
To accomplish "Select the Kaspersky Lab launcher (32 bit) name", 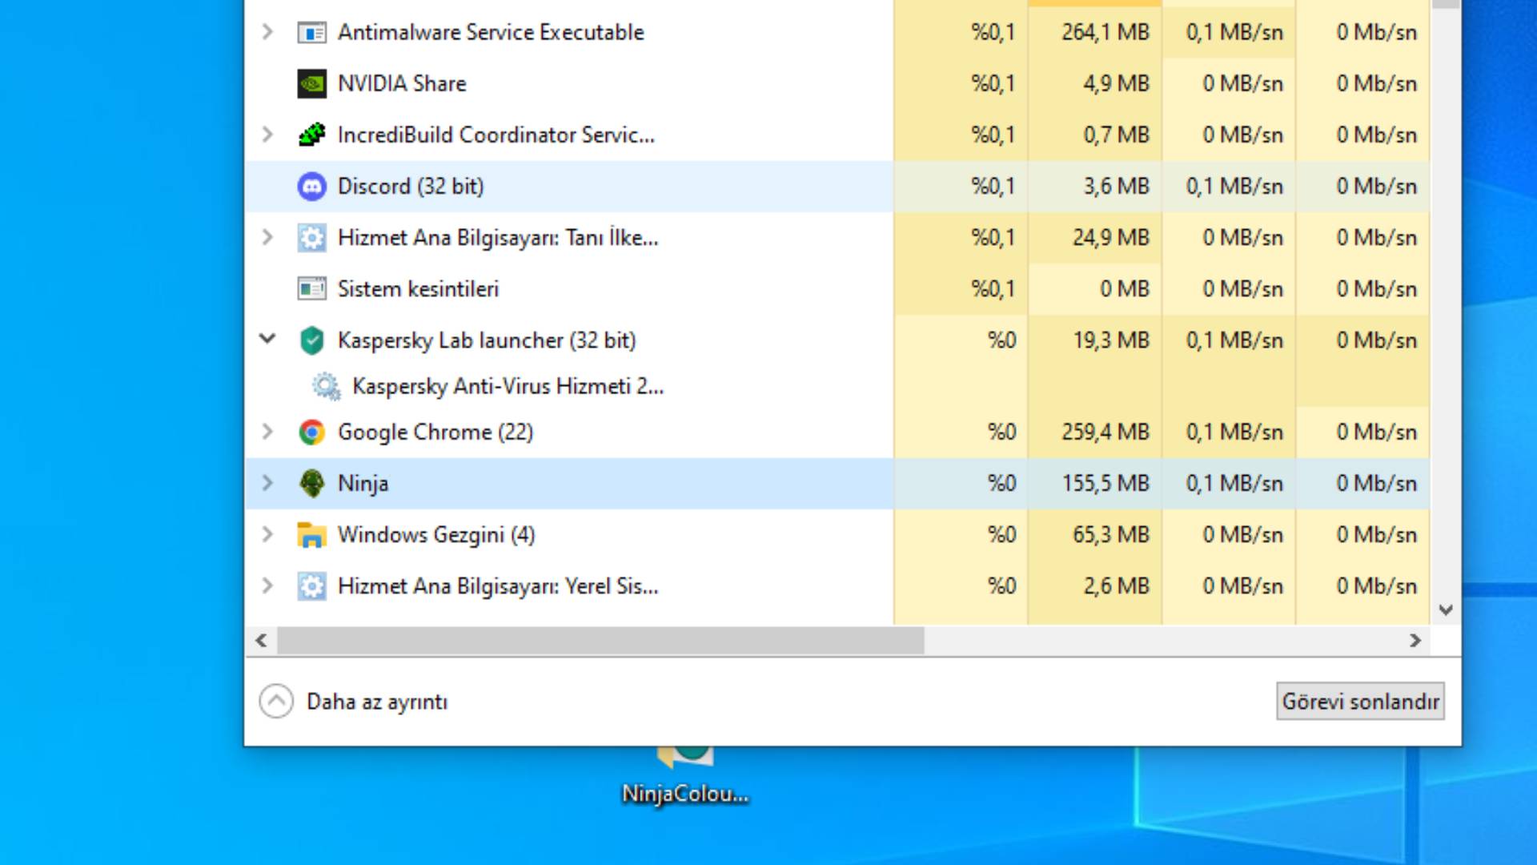I will click(487, 340).
